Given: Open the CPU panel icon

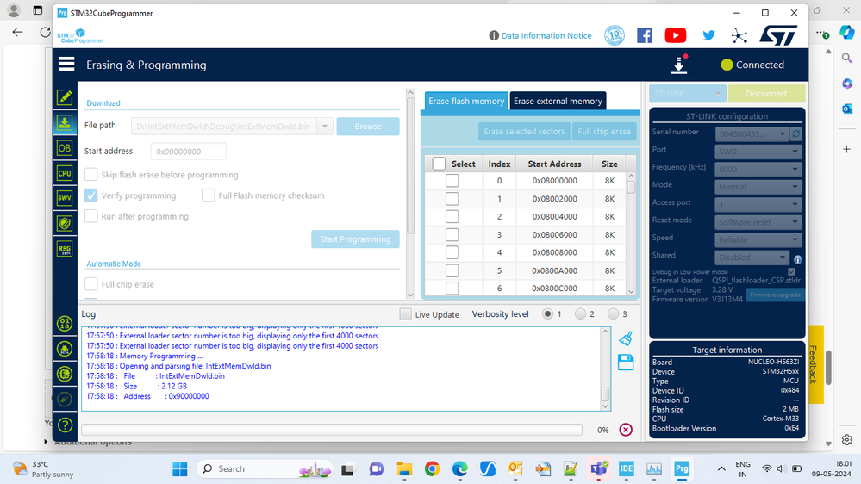Looking at the screenshot, I should click(65, 173).
